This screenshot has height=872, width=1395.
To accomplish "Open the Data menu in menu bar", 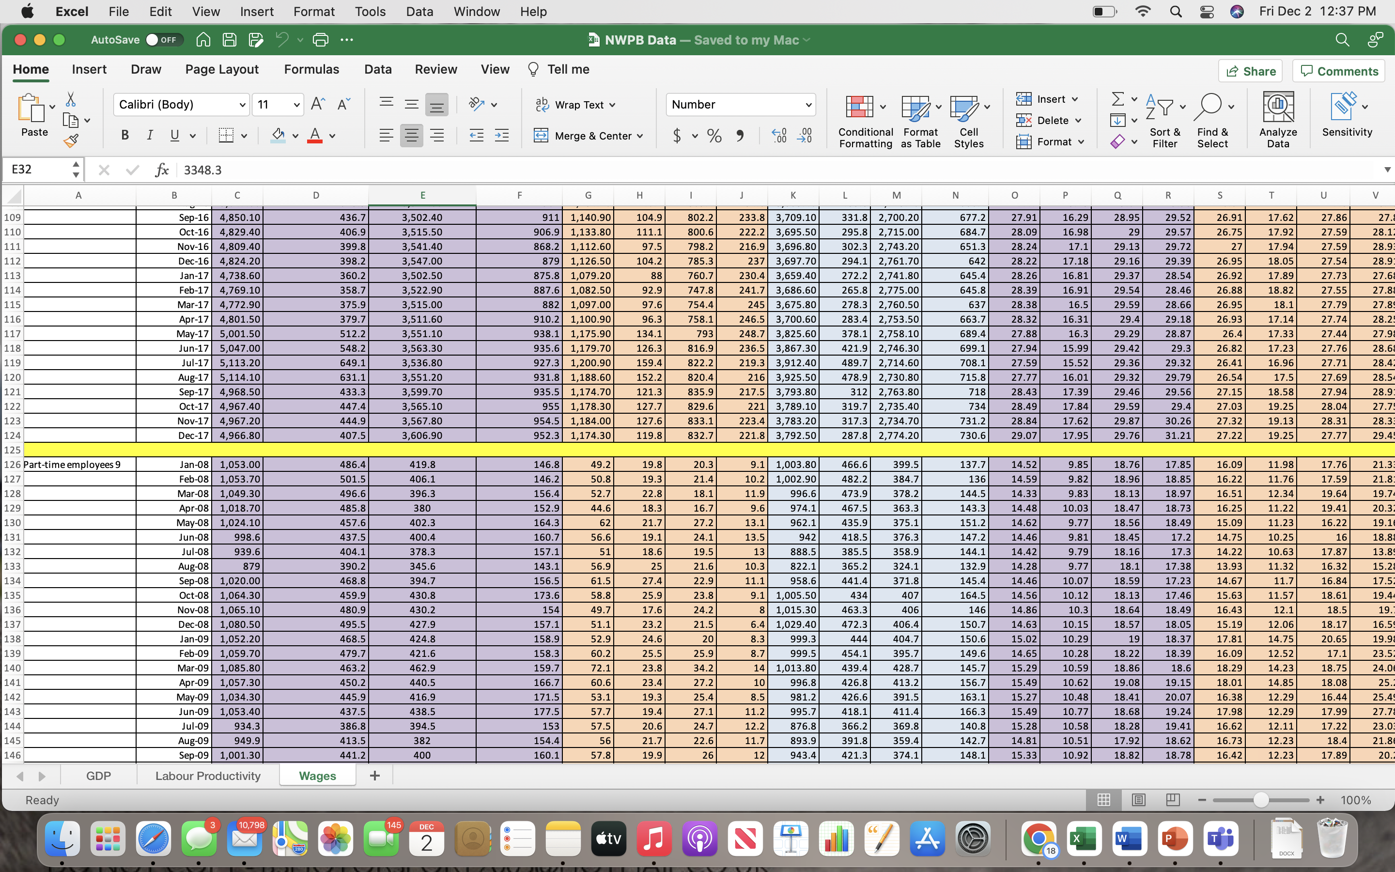I will [419, 11].
